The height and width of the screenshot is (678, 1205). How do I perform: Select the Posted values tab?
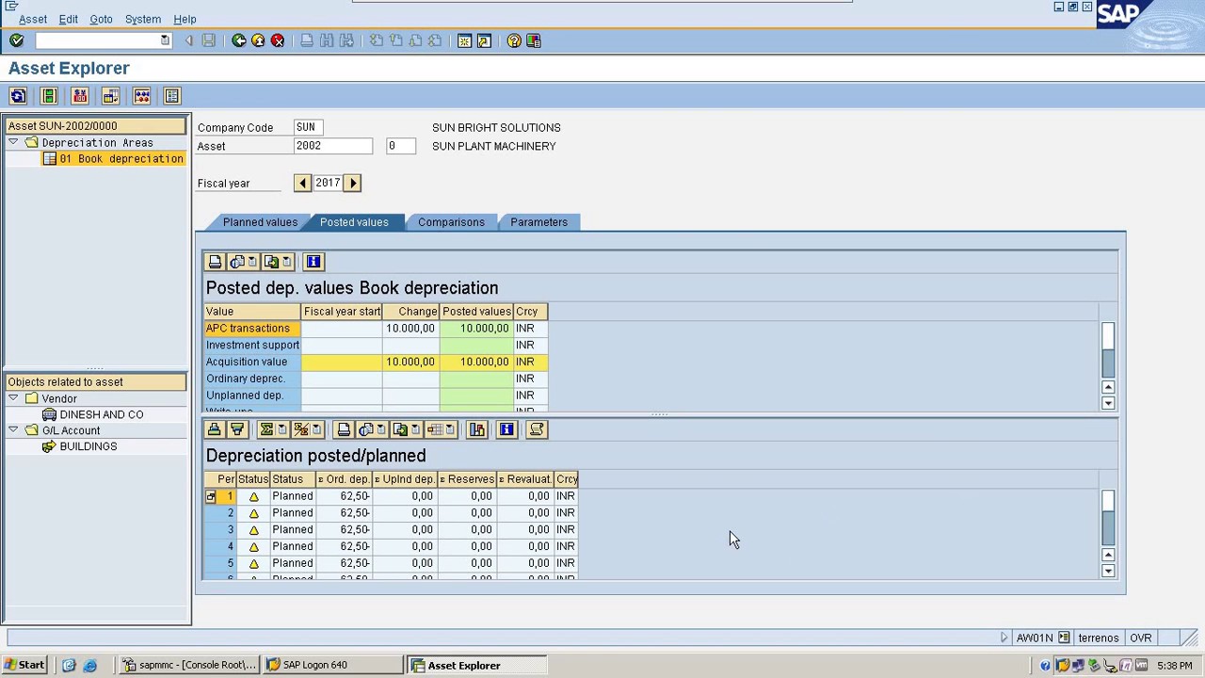click(x=354, y=222)
